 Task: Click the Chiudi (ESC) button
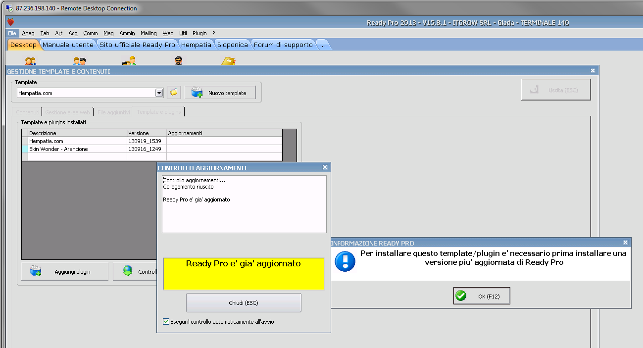(x=244, y=302)
